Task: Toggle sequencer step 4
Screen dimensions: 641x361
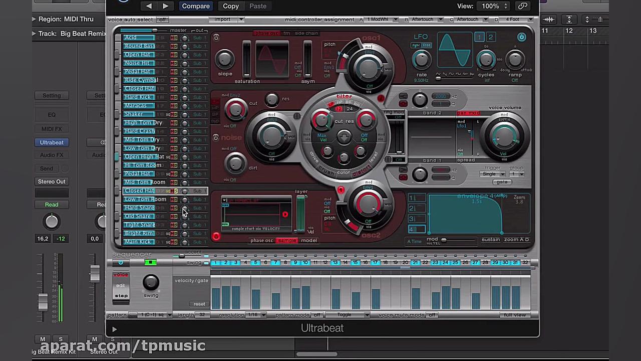Action: (x=245, y=263)
